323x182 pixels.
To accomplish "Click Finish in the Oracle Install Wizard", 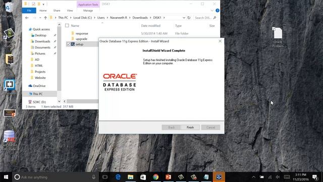I will coord(190,127).
